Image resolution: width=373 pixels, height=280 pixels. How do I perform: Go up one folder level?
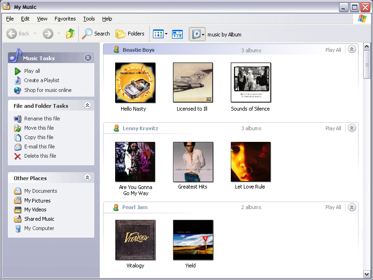tap(70, 34)
